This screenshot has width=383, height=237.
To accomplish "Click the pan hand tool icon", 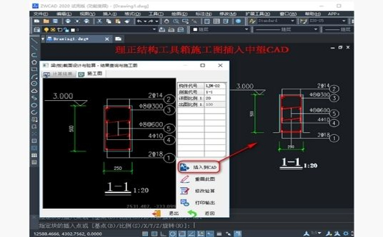I will coord(167,21).
